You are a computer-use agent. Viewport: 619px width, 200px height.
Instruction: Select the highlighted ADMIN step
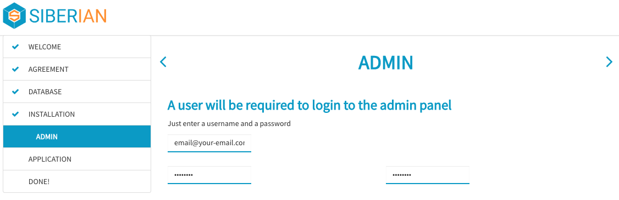pyautogui.click(x=77, y=136)
